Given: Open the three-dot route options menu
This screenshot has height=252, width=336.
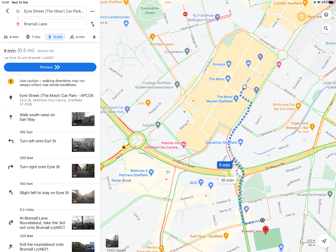Looking at the screenshot, I should [x=93, y=11].
